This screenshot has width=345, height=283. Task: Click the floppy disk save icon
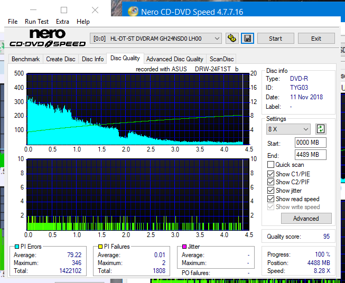click(x=247, y=39)
